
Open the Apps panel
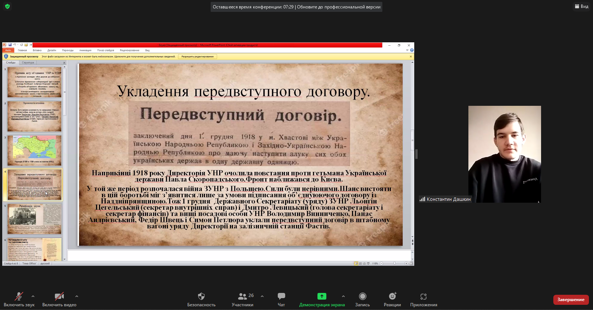click(424, 296)
